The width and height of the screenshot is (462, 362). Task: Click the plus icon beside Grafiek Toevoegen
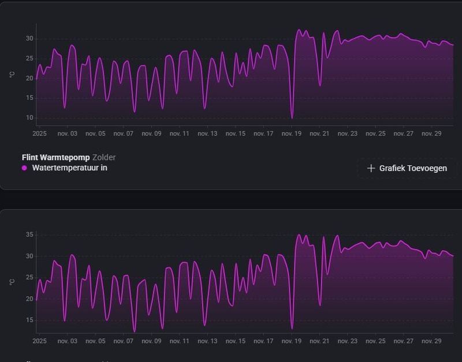click(371, 168)
